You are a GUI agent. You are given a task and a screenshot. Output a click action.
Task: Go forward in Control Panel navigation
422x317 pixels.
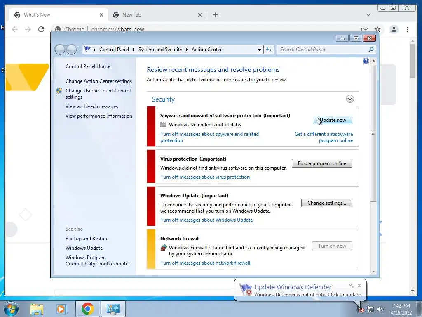[x=72, y=50]
